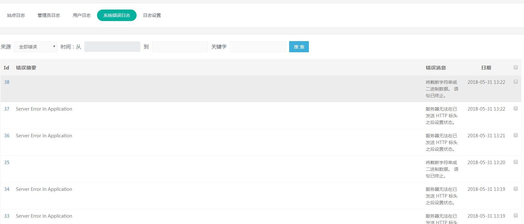Click date 2018-05-31 13:19 in row 33
This screenshot has height=224, width=524.
point(486,216)
